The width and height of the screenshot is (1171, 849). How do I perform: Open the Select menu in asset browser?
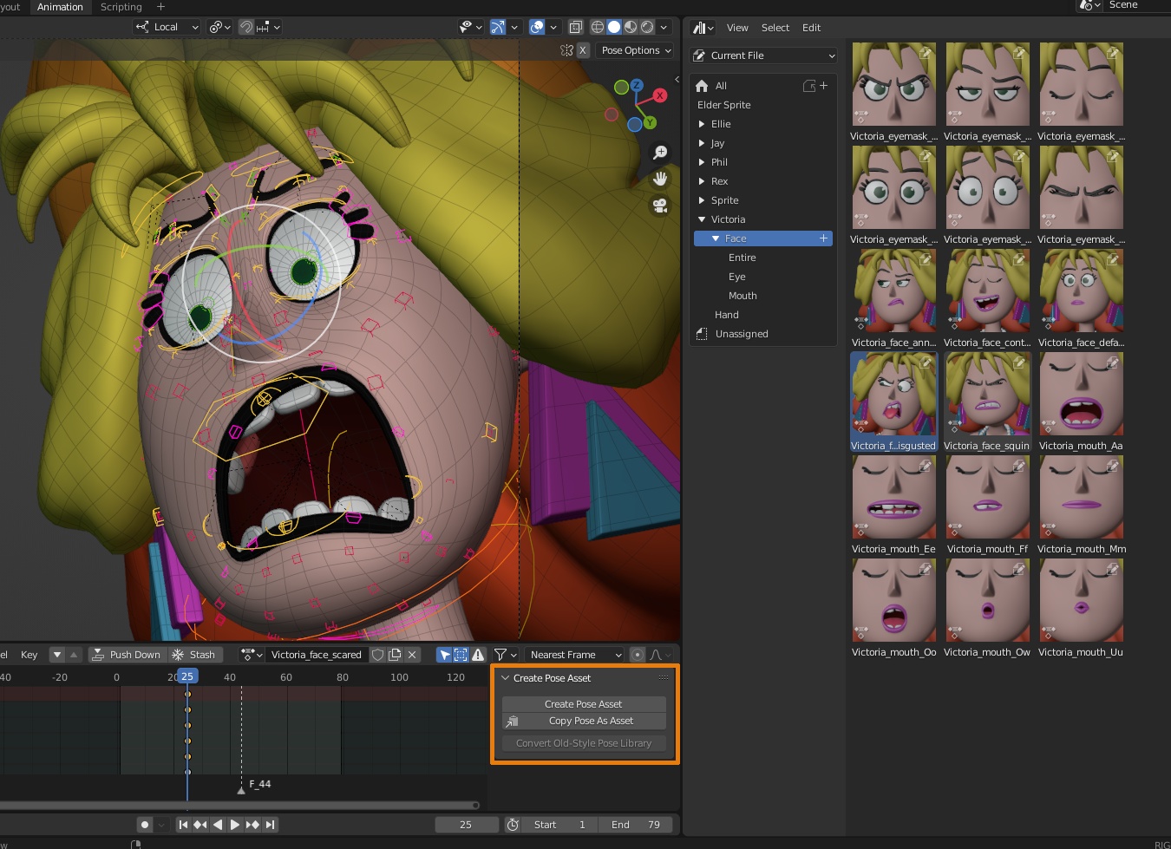[775, 28]
